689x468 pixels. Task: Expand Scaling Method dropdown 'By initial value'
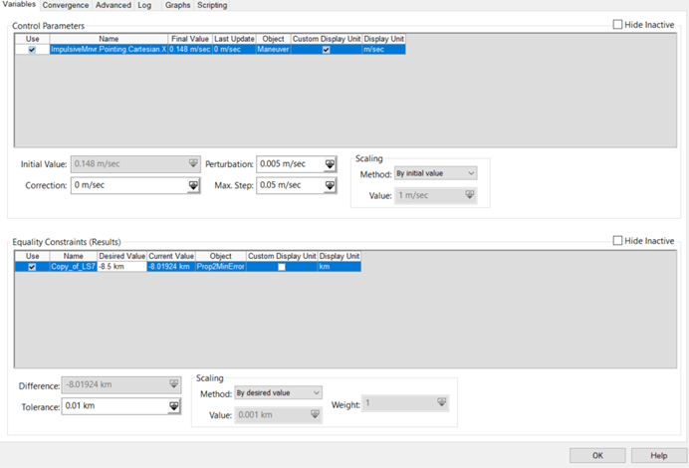coord(435,173)
